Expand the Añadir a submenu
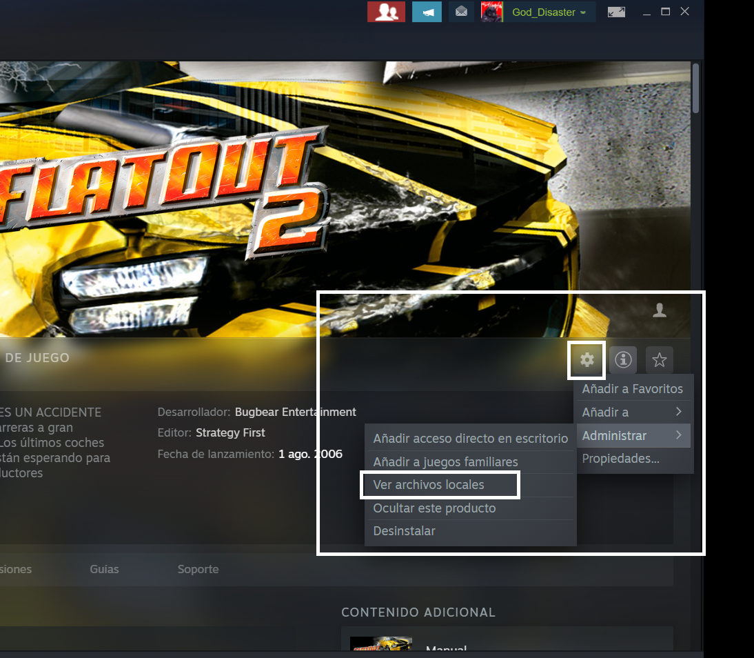The image size is (754, 658). coord(634,412)
